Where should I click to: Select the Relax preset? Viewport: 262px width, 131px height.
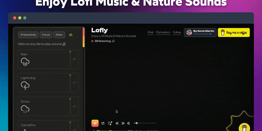pos(59,35)
